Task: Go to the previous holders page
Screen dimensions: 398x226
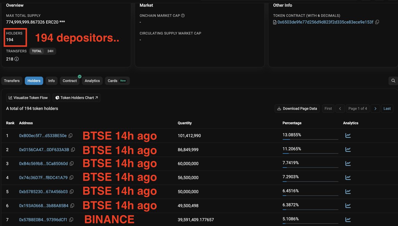Action: (340, 109)
